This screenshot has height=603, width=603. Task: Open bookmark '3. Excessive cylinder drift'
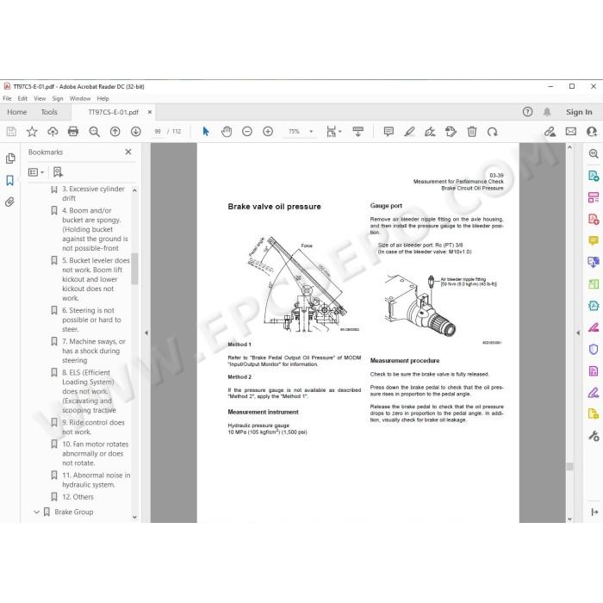pyautogui.click(x=93, y=194)
